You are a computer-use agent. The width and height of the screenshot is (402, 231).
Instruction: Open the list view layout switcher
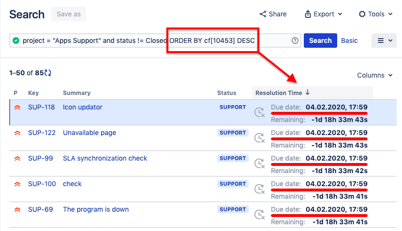(384, 41)
